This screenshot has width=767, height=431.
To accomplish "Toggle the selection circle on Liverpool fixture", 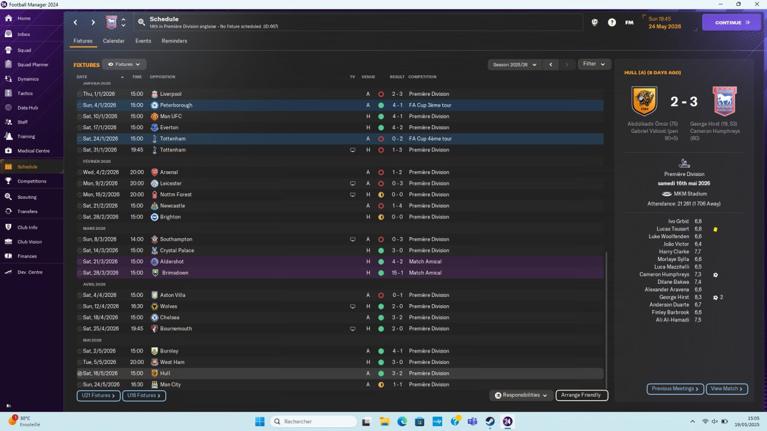I will pyautogui.click(x=80, y=94).
